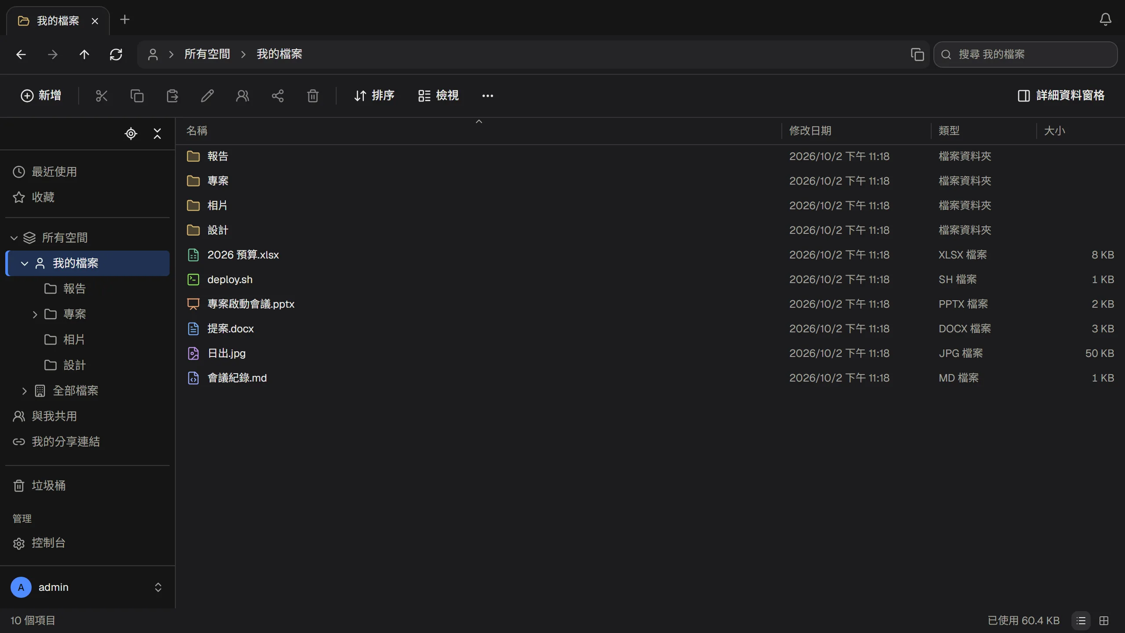Select the 相片 folder row in list

click(x=650, y=206)
